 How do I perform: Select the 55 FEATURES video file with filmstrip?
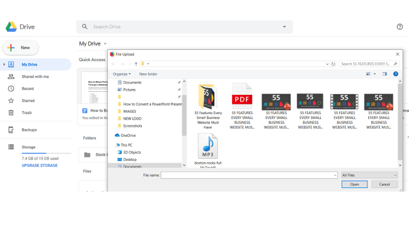point(344,112)
